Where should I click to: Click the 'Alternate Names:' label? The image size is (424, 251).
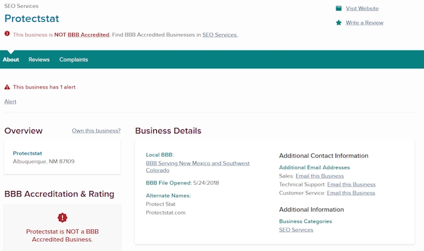pos(168,195)
